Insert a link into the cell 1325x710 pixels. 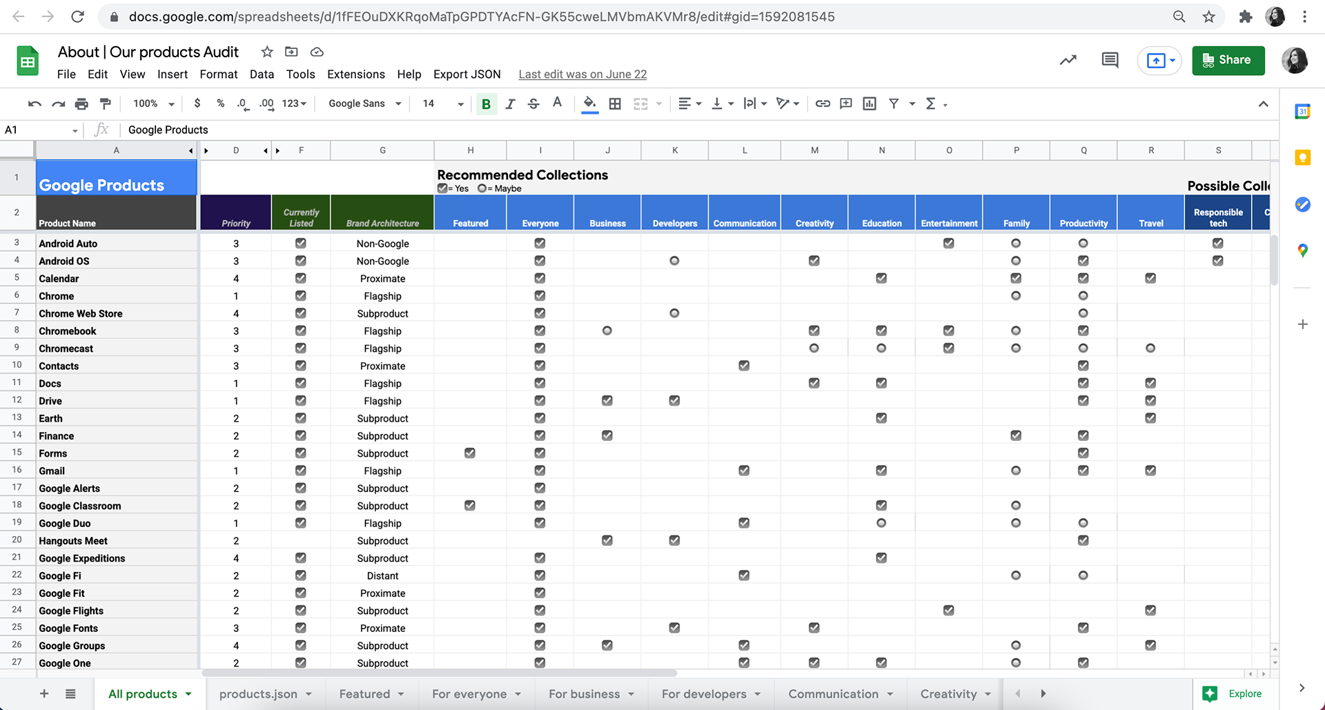822,103
